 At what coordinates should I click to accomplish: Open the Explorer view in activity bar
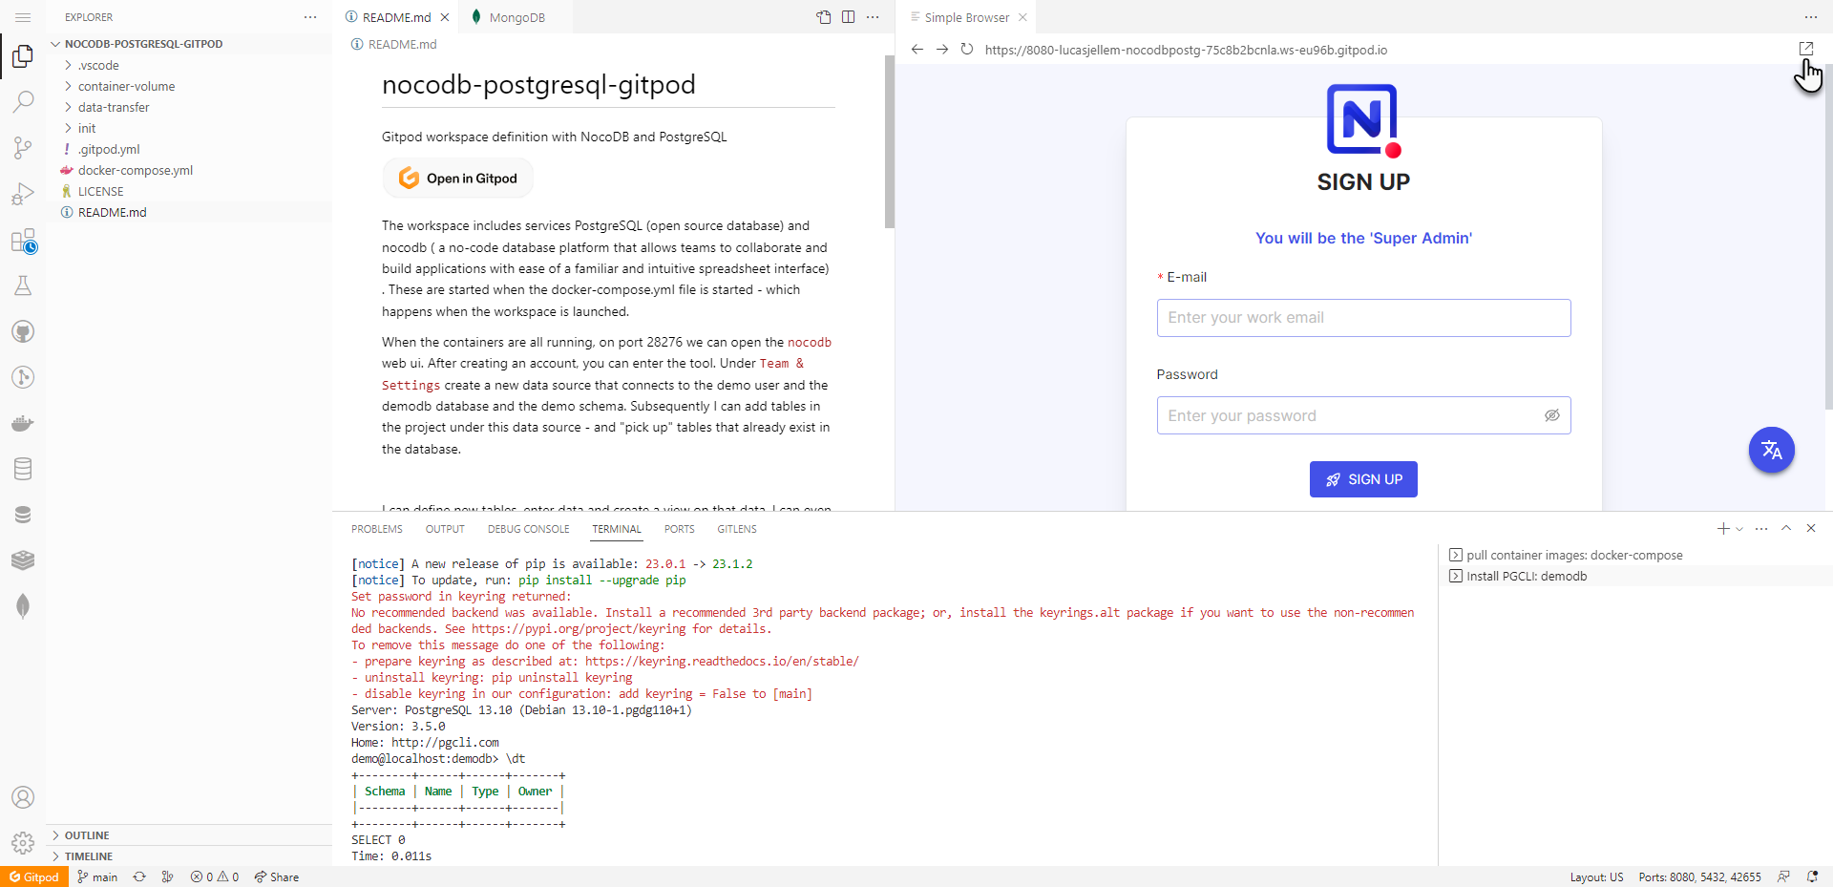(23, 56)
